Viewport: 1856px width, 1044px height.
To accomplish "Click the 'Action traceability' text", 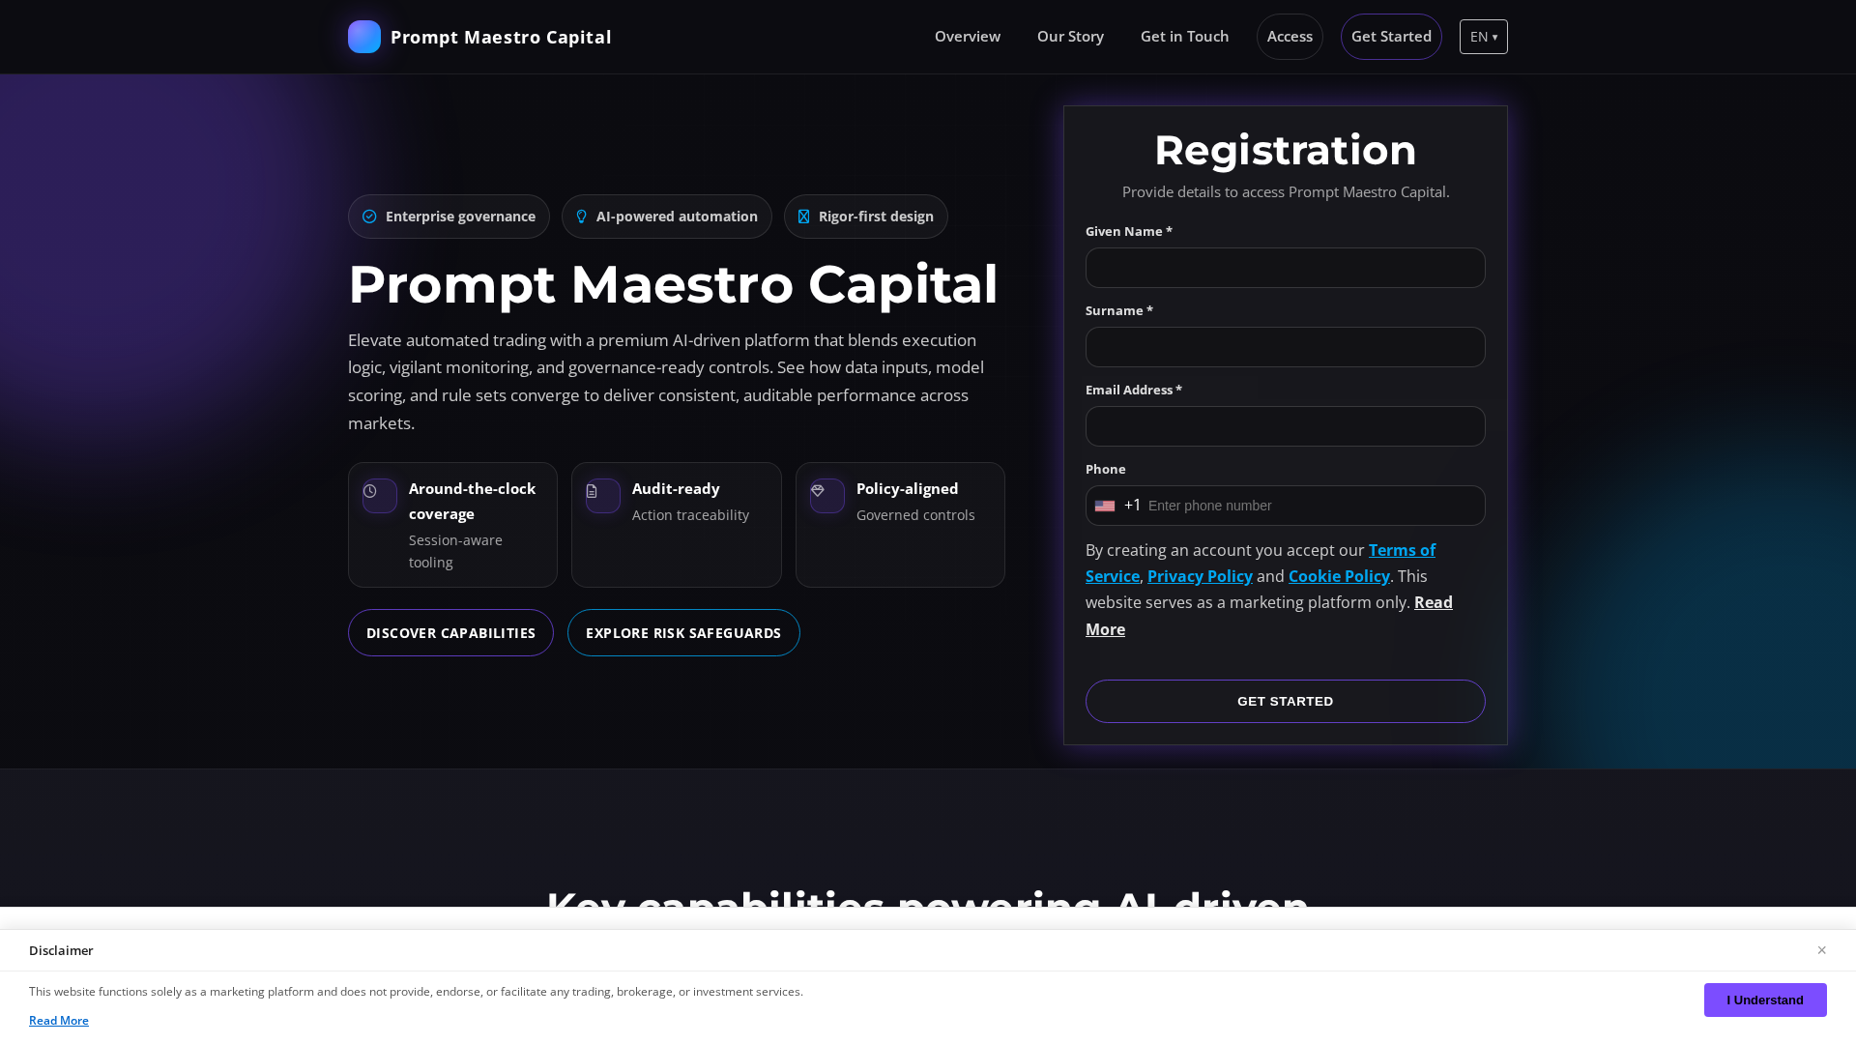I will (690, 515).
